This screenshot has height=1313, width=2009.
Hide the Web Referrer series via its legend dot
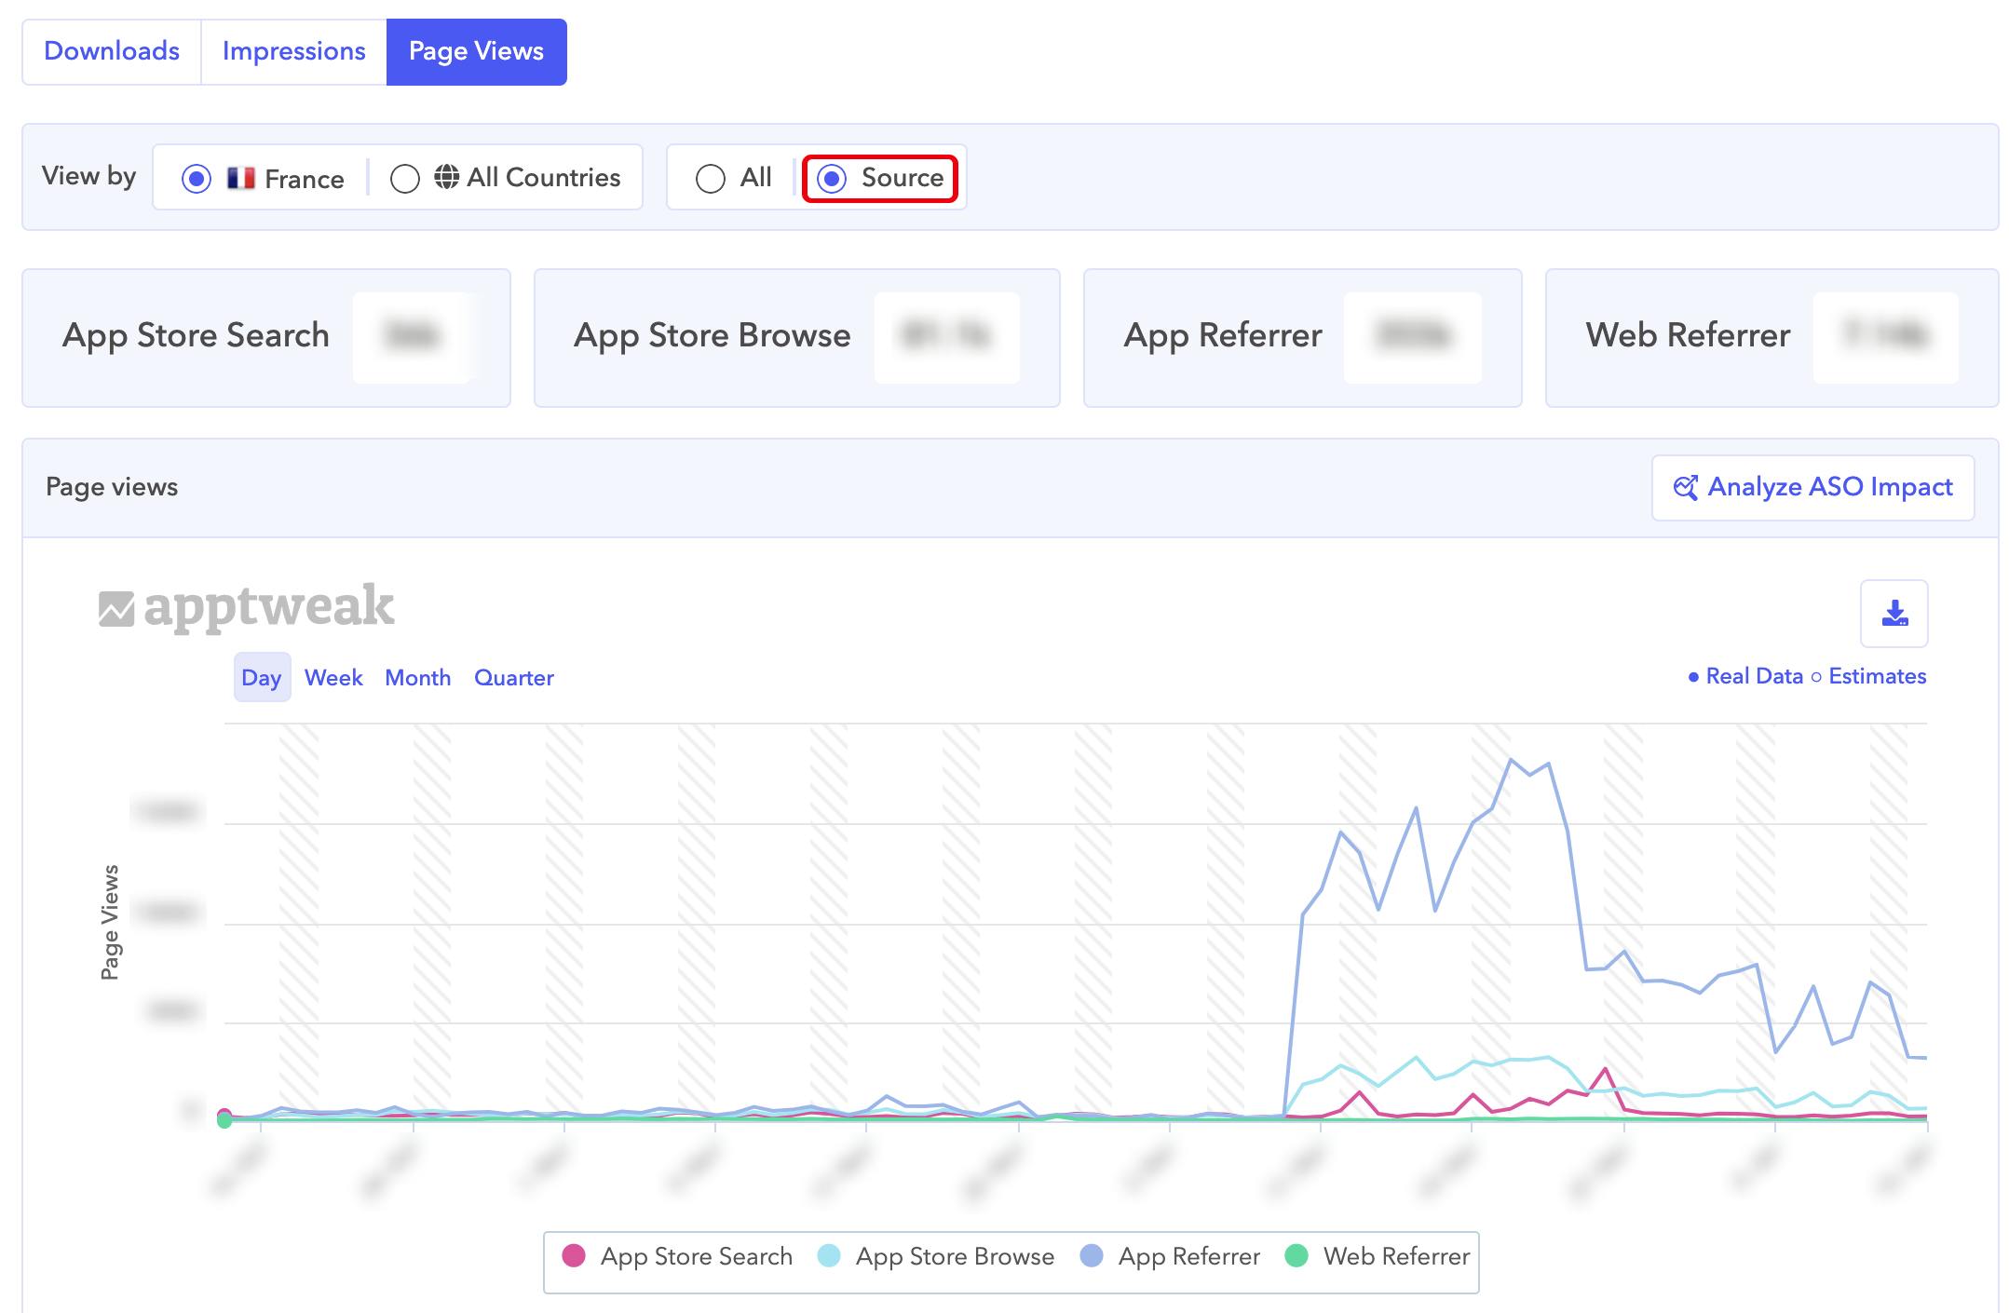click(x=1296, y=1255)
